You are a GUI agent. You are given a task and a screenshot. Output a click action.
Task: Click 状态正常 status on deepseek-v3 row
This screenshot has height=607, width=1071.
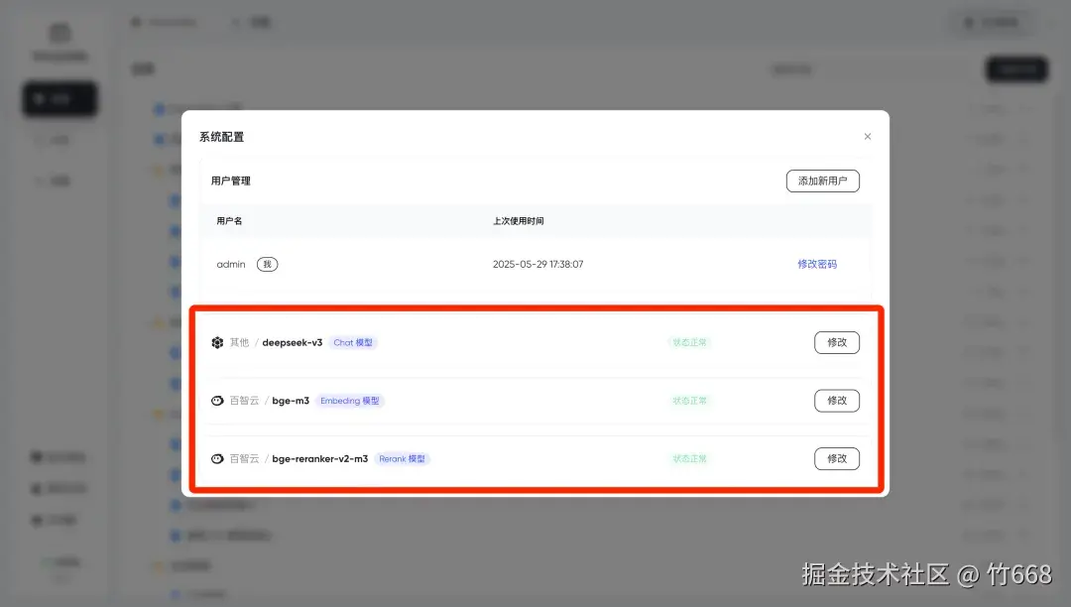tap(689, 343)
